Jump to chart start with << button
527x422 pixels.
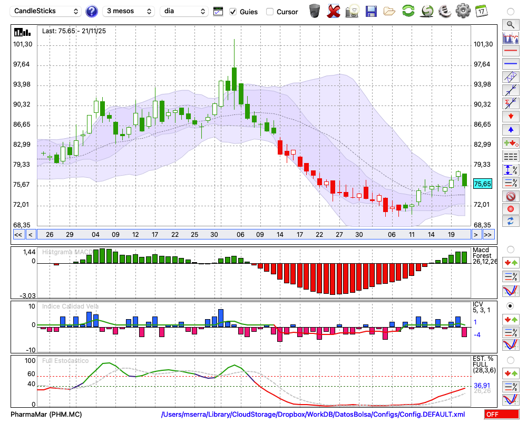pos(18,235)
